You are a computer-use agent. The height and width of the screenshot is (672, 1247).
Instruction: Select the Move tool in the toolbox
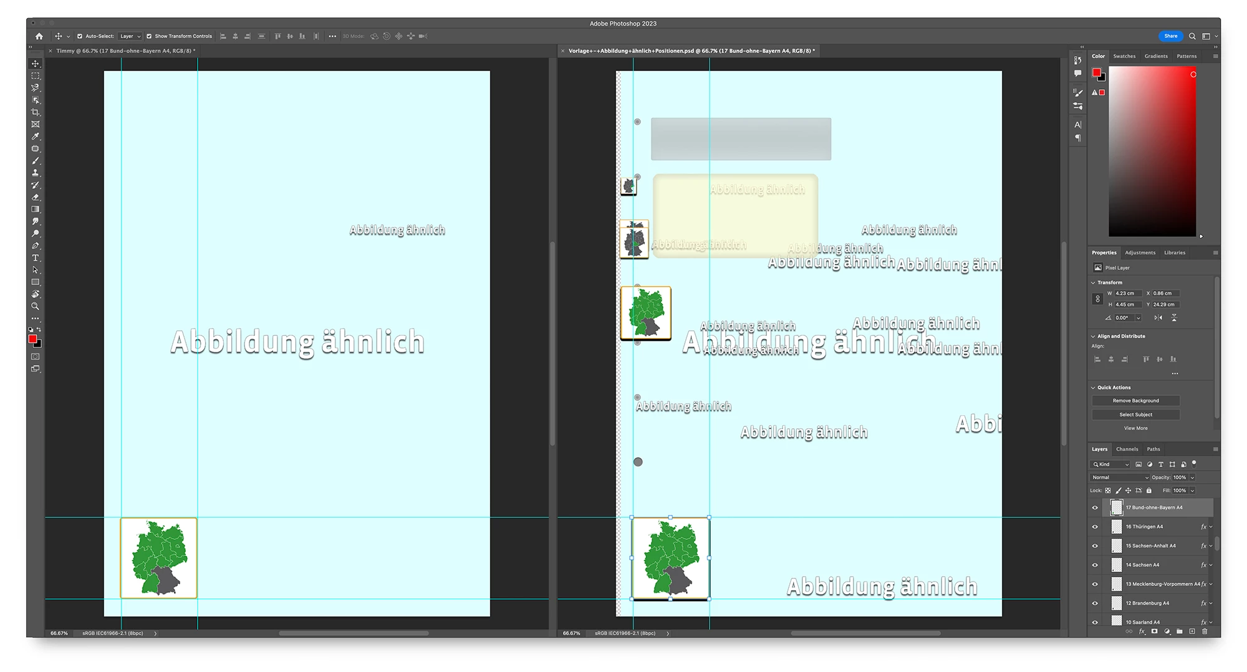coord(36,64)
